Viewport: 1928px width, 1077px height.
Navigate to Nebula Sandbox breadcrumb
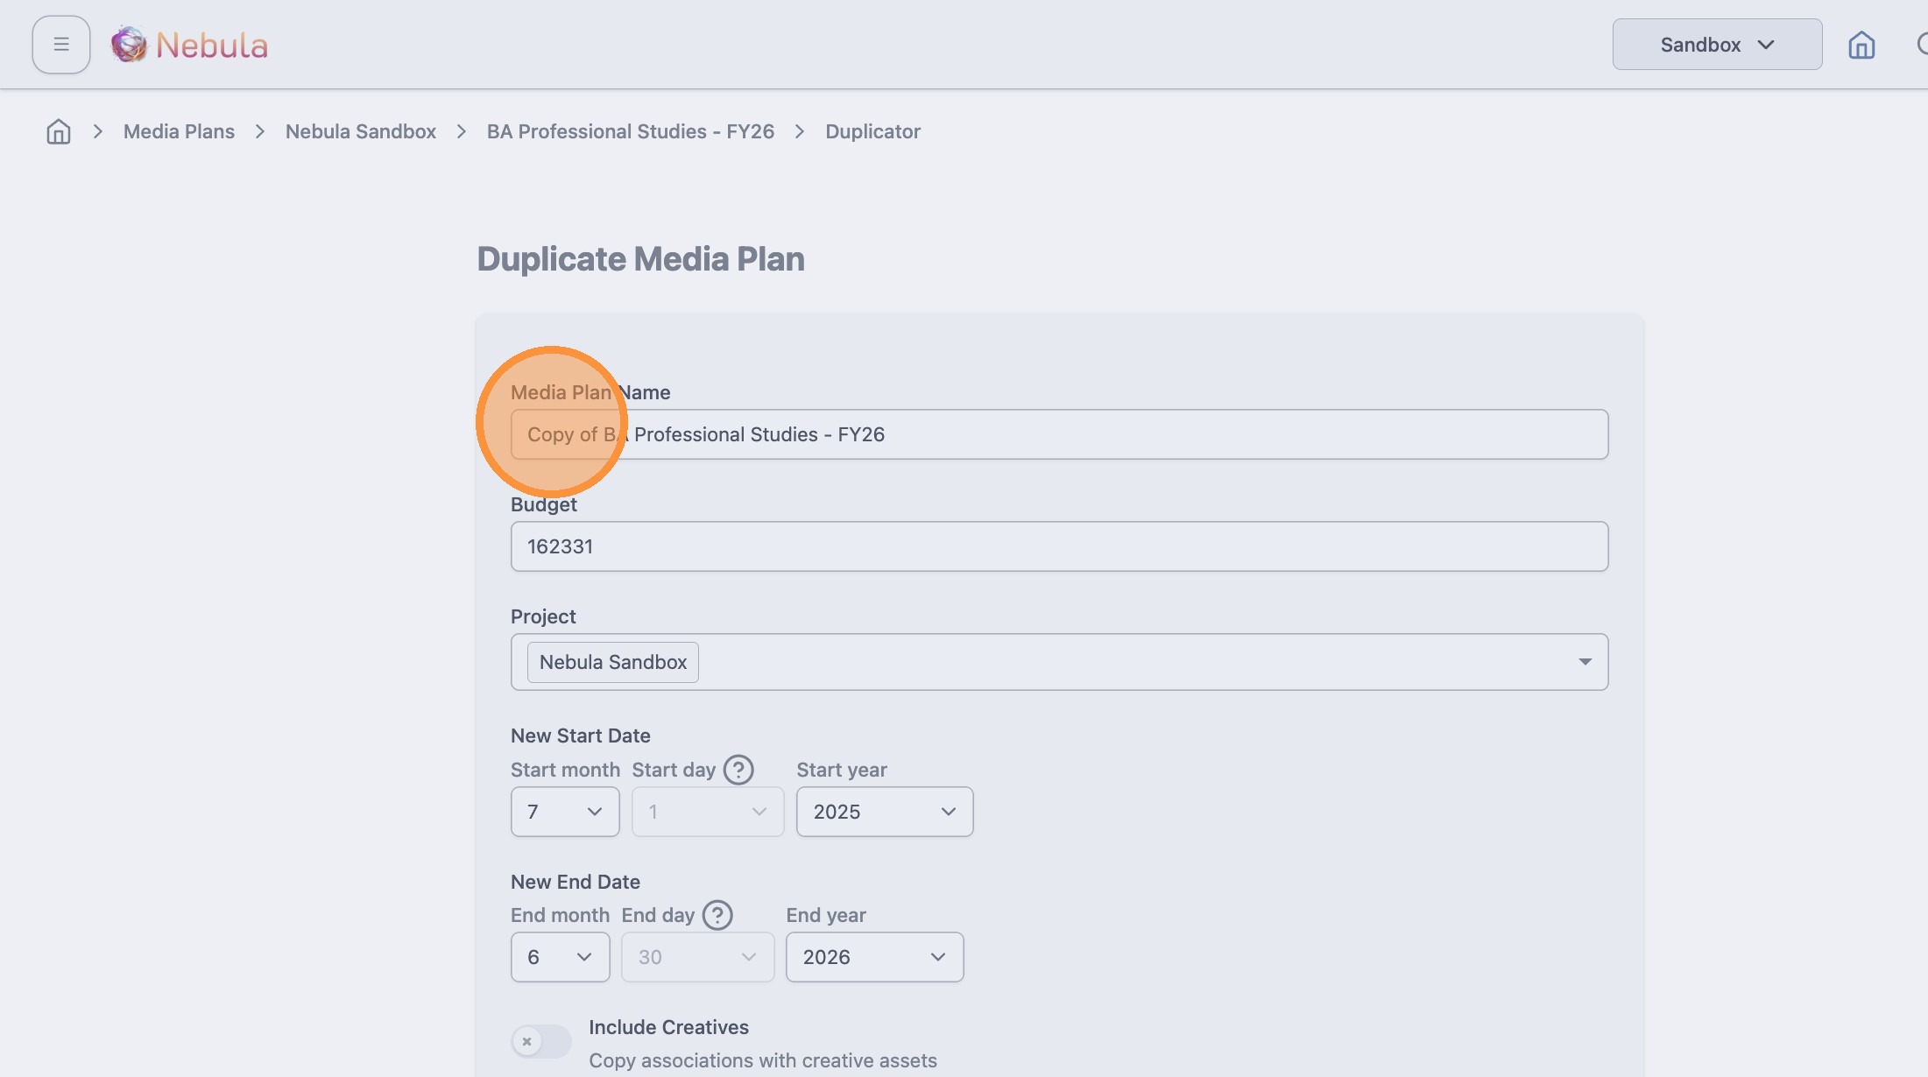(361, 131)
